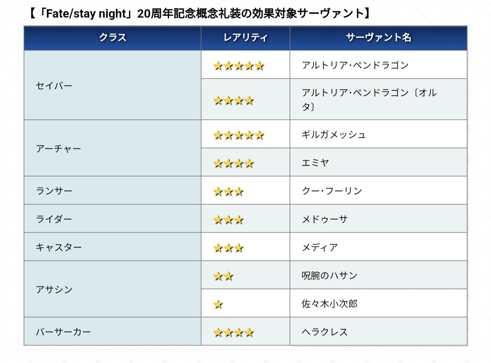Viewport: 491px width, 363px height.
Task: Click the Fate/stay night 20周年 heading text
Action: coord(199,14)
